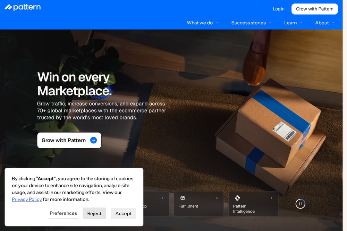
Task: Click the Pattern logo in header
Action: click(23, 7)
